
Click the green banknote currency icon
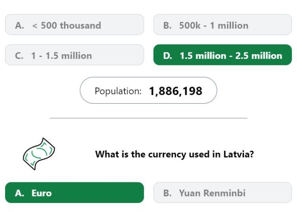click(x=39, y=153)
